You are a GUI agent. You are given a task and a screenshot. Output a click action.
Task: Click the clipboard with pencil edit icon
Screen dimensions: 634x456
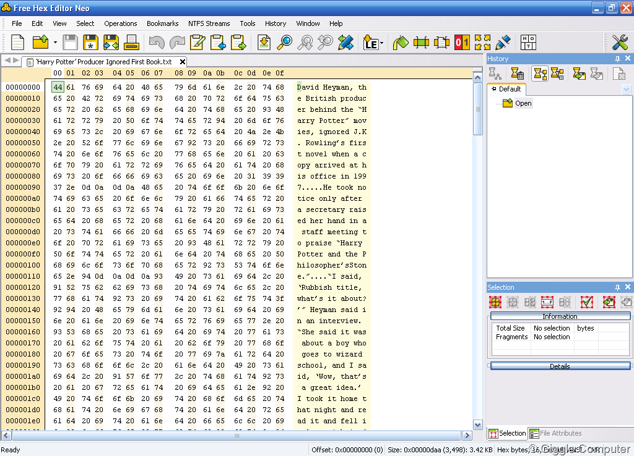198,42
